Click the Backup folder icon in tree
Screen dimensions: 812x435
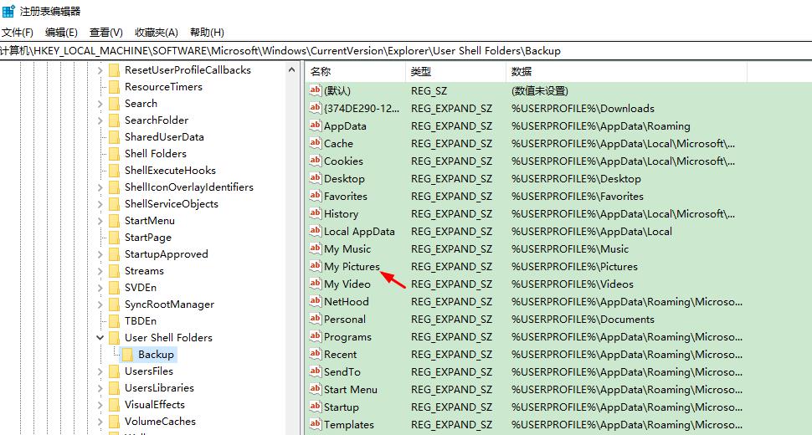click(x=127, y=355)
